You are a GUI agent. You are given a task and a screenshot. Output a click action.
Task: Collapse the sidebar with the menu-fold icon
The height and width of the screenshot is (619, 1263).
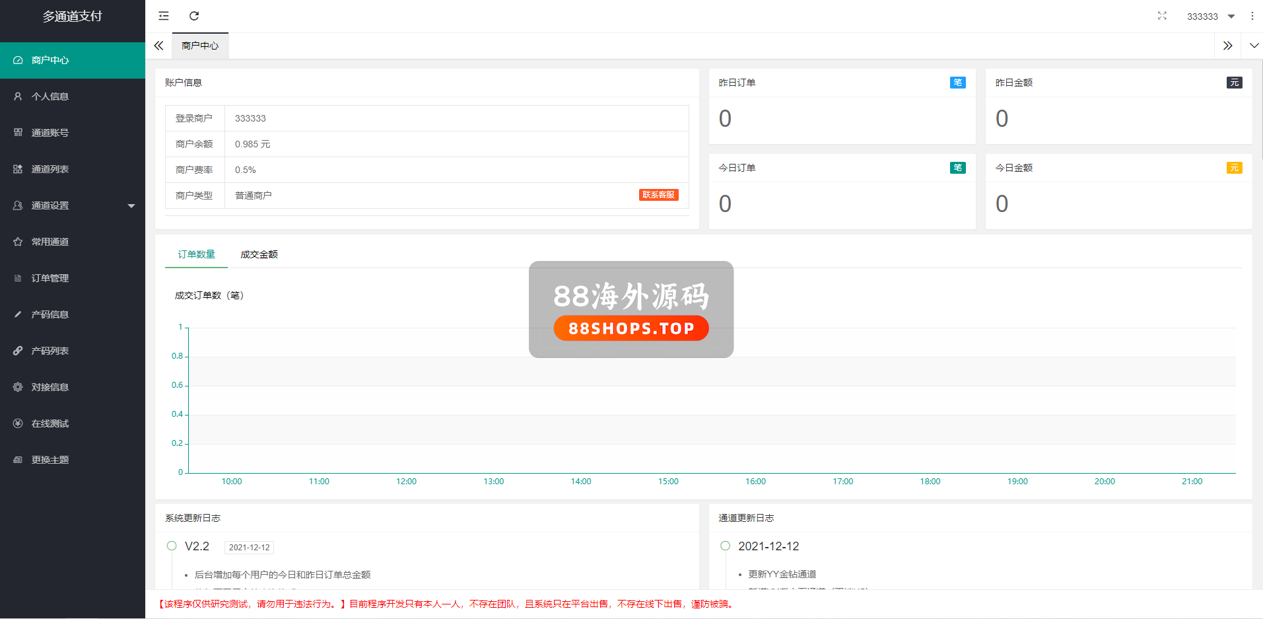tap(164, 16)
